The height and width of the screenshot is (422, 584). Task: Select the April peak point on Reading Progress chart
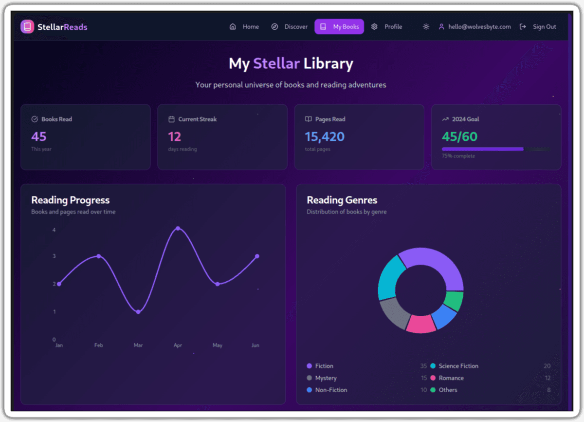[x=178, y=227]
